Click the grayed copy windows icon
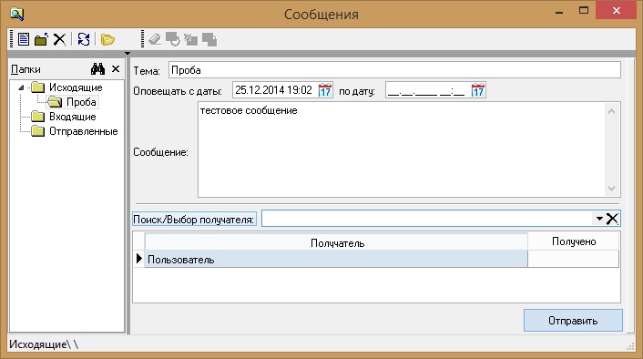The width and height of the screenshot is (643, 359). point(209,39)
